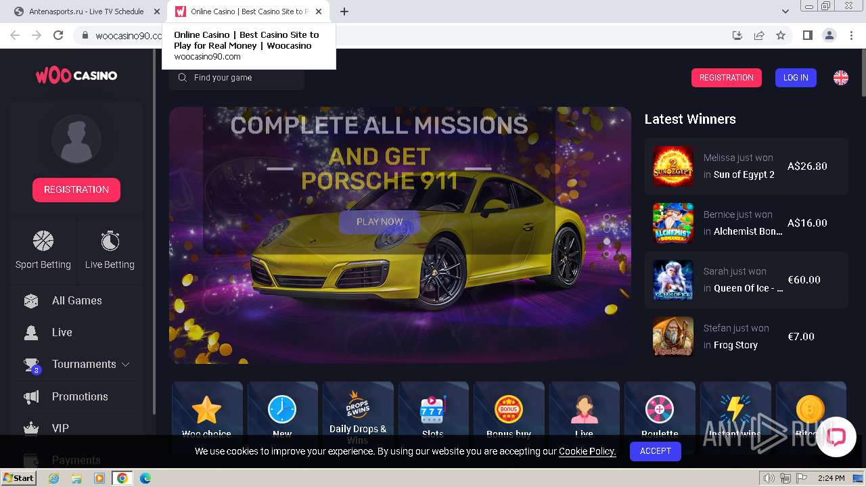Bookmark this page star icon
The height and width of the screenshot is (487, 866).
pyautogui.click(x=781, y=35)
